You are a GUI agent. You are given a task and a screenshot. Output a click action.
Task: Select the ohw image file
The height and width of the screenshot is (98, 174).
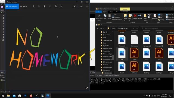point(122,54)
